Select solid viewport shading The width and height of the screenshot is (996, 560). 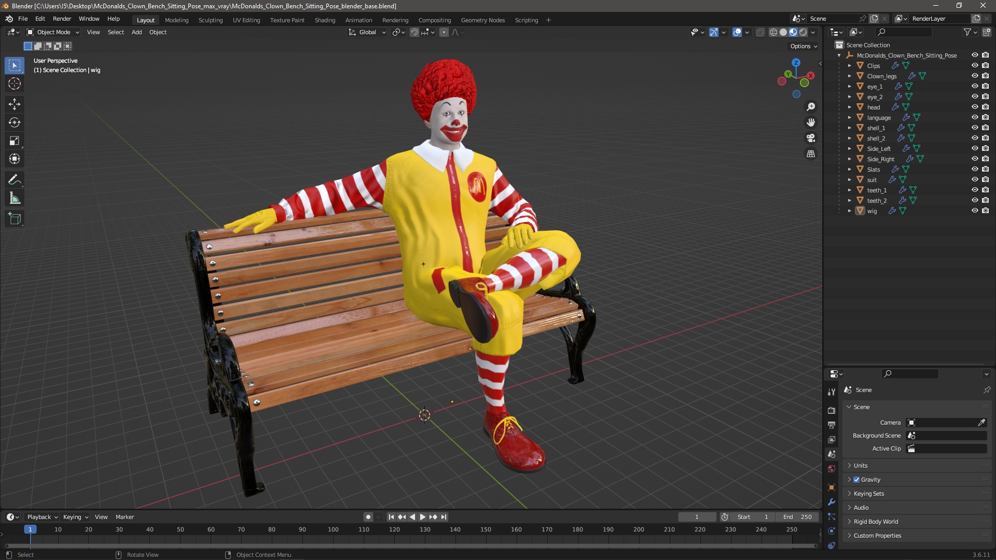pos(783,32)
